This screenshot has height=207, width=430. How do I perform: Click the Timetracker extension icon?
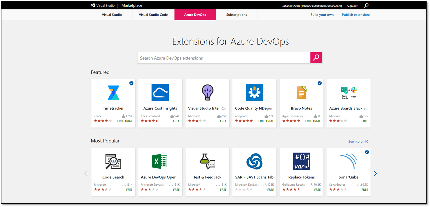tap(113, 92)
